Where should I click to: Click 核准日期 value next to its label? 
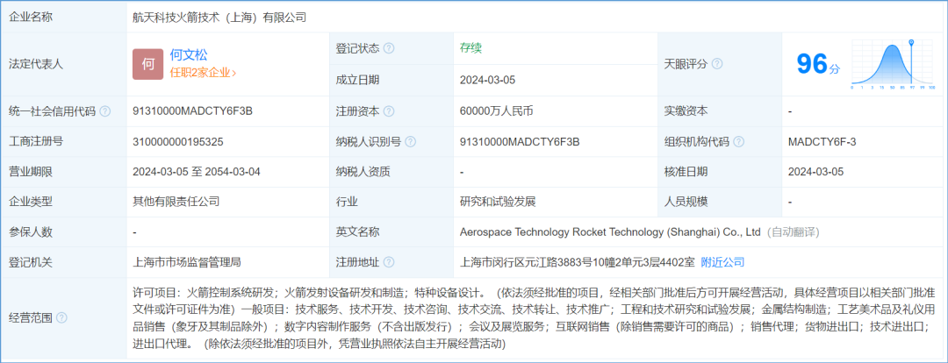pyautogui.click(x=815, y=172)
